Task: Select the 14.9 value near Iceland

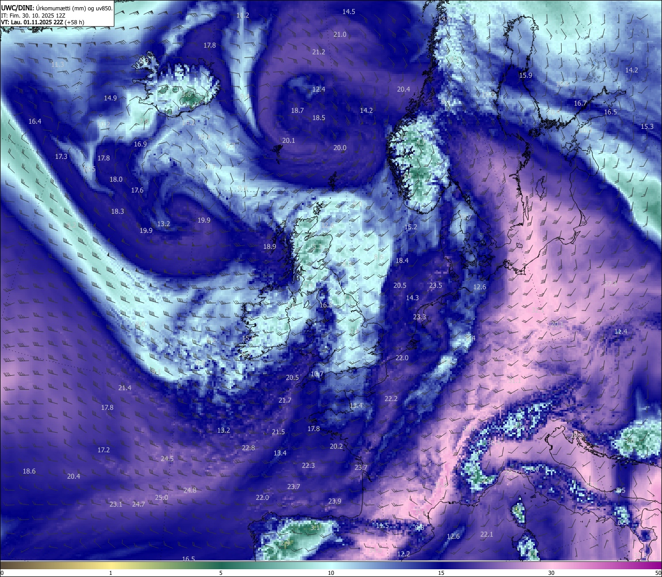Action: (110, 98)
